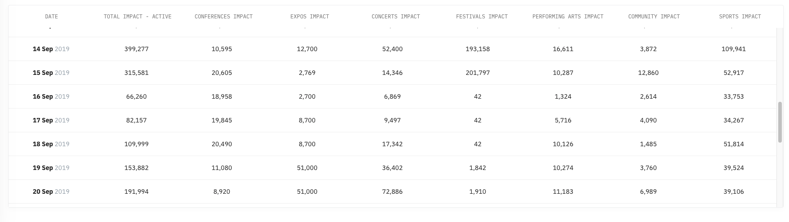This screenshot has width=789, height=222.
Task: Select the Performing Arts Impact header
Action: pos(568,17)
